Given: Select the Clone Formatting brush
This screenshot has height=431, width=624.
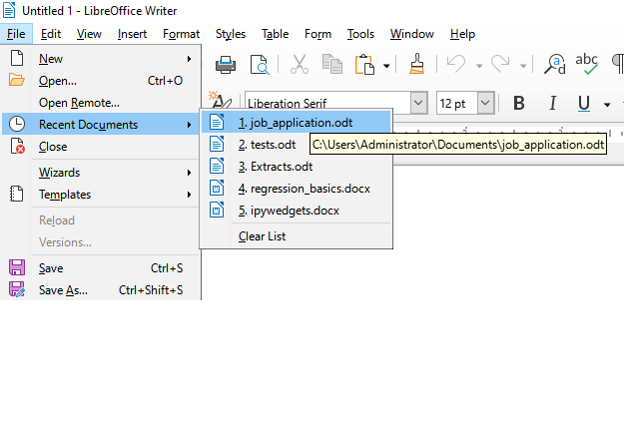Looking at the screenshot, I should click(416, 64).
